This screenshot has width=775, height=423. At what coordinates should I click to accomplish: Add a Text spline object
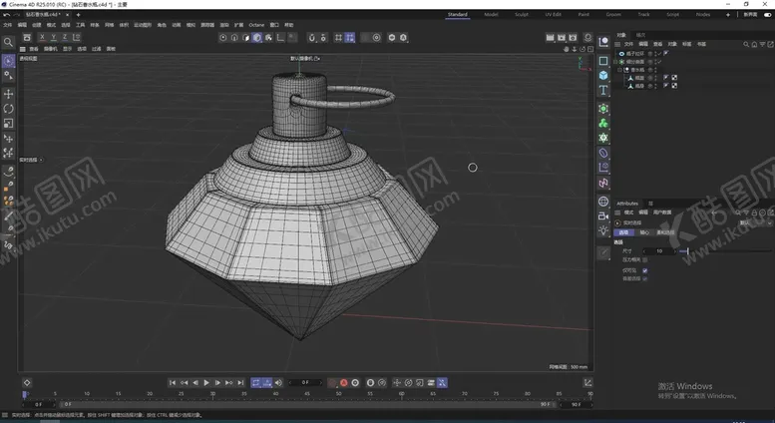603,90
